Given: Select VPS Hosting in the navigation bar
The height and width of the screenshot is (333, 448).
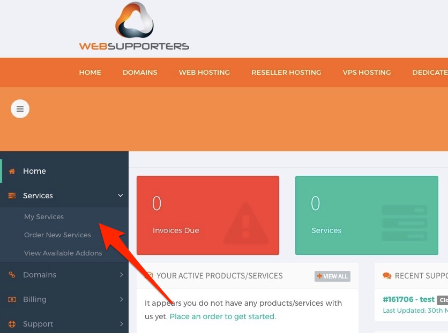Looking at the screenshot, I should click(x=367, y=72).
